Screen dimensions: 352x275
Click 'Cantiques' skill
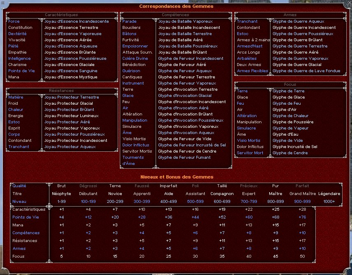132,77
